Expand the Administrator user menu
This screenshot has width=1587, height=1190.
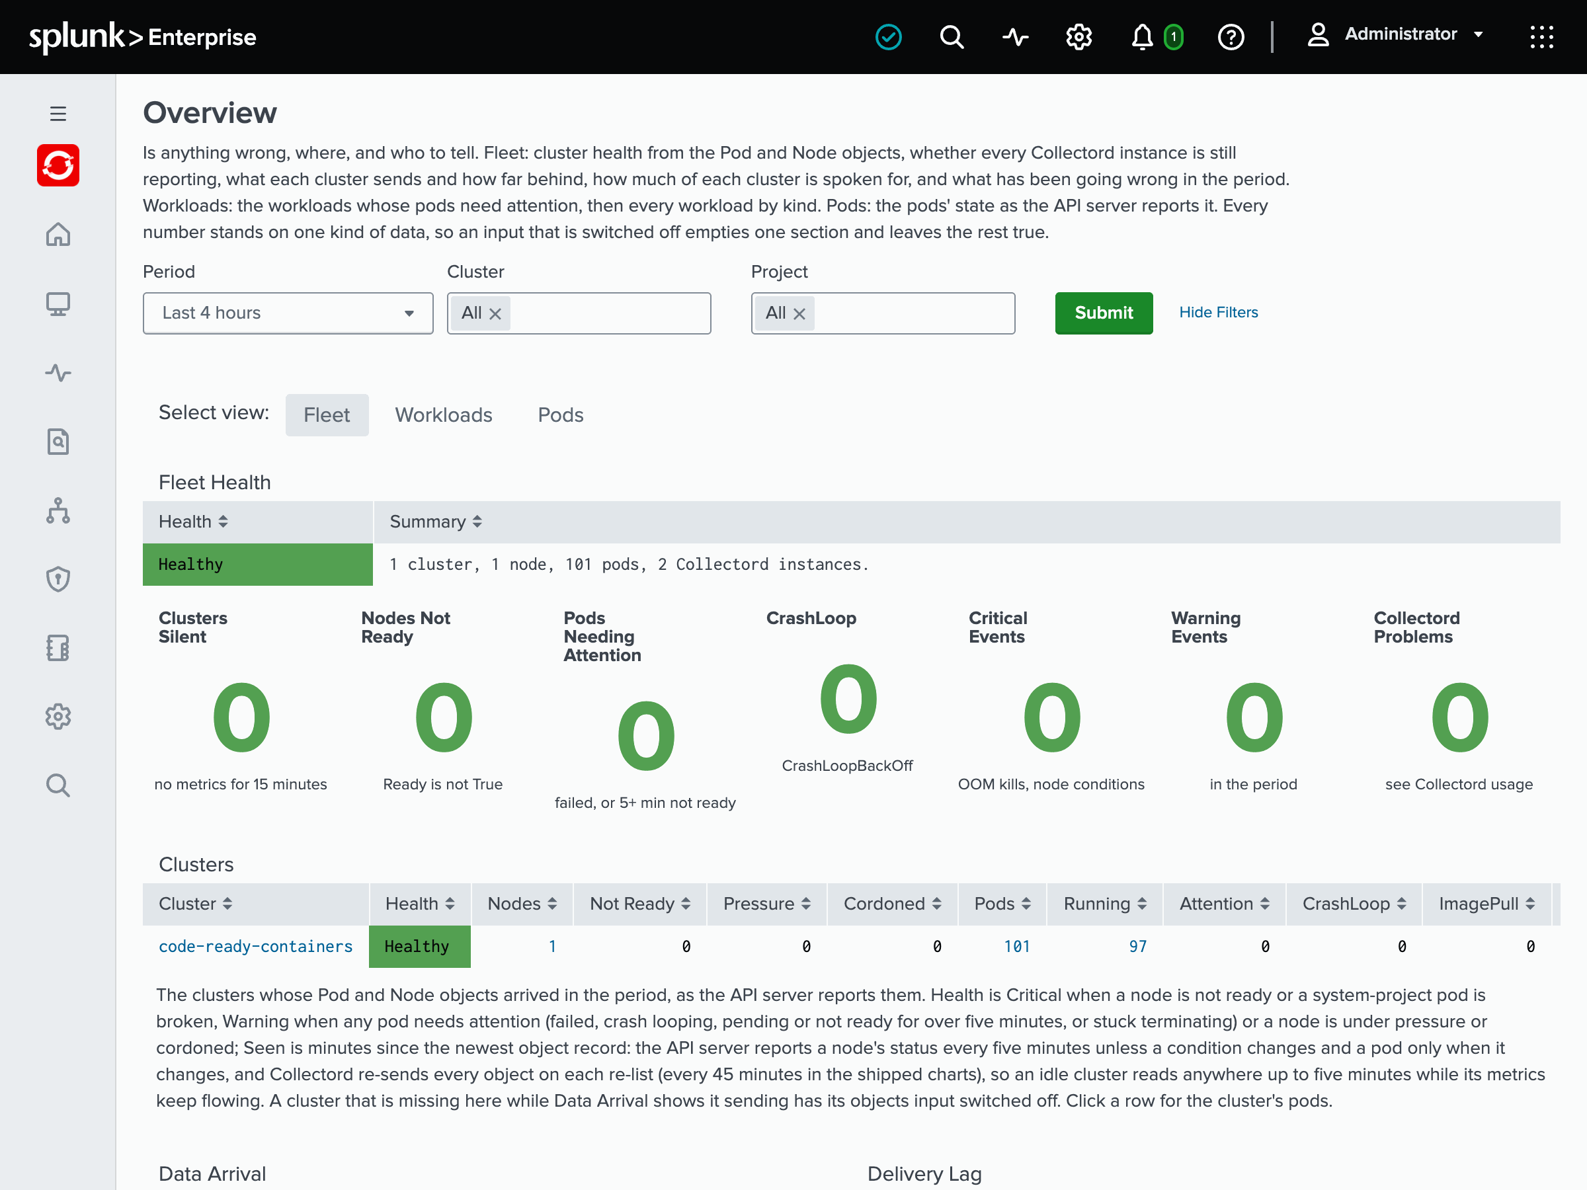click(1394, 34)
